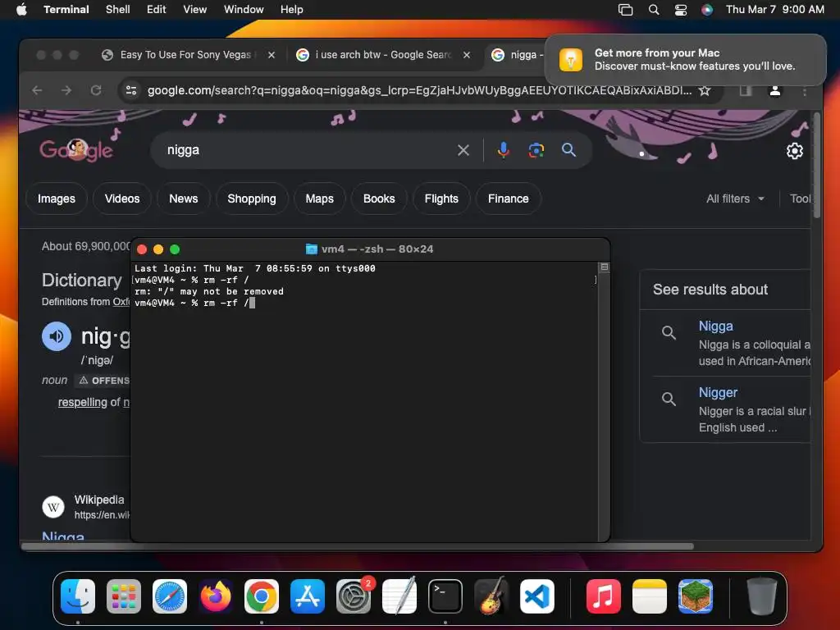Close the i use arch btw tab
This screenshot has height=630, width=840.
pyautogui.click(x=467, y=55)
